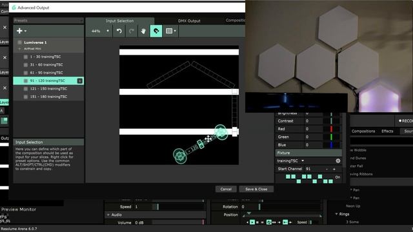Toggle the checkbox for 61 - 90 trainingTSC
This screenshot has width=413, height=232.
coord(26,73)
